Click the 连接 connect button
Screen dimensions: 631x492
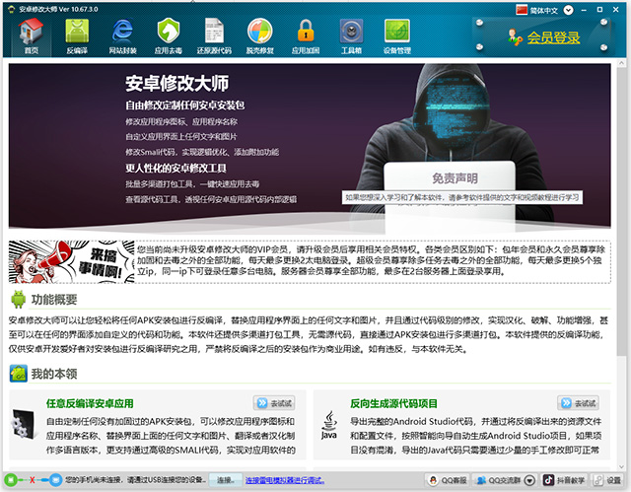[226, 480]
